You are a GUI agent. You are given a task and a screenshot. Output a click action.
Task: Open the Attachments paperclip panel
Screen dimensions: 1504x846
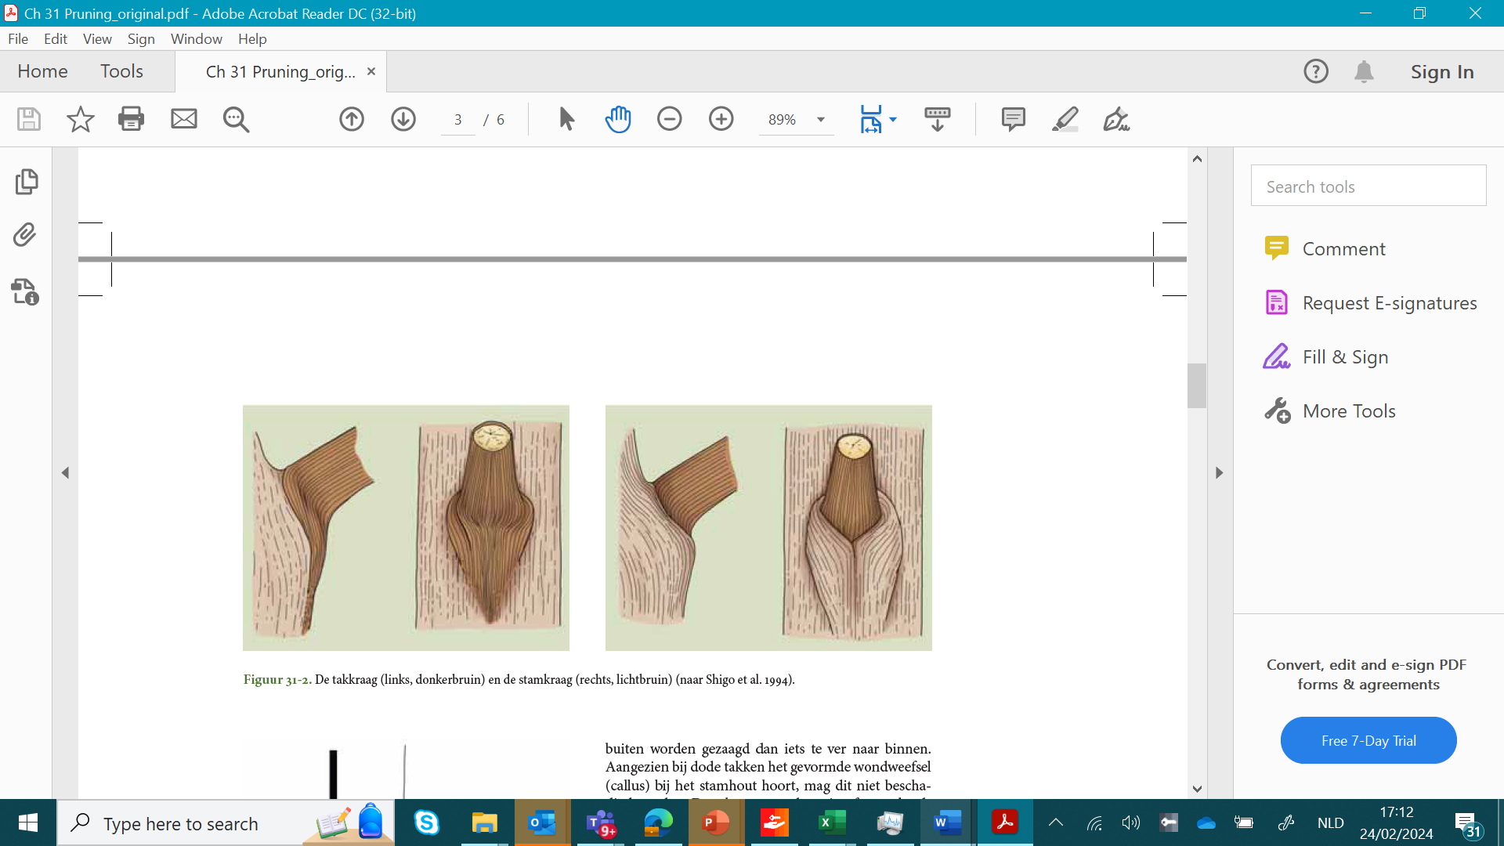(26, 235)
